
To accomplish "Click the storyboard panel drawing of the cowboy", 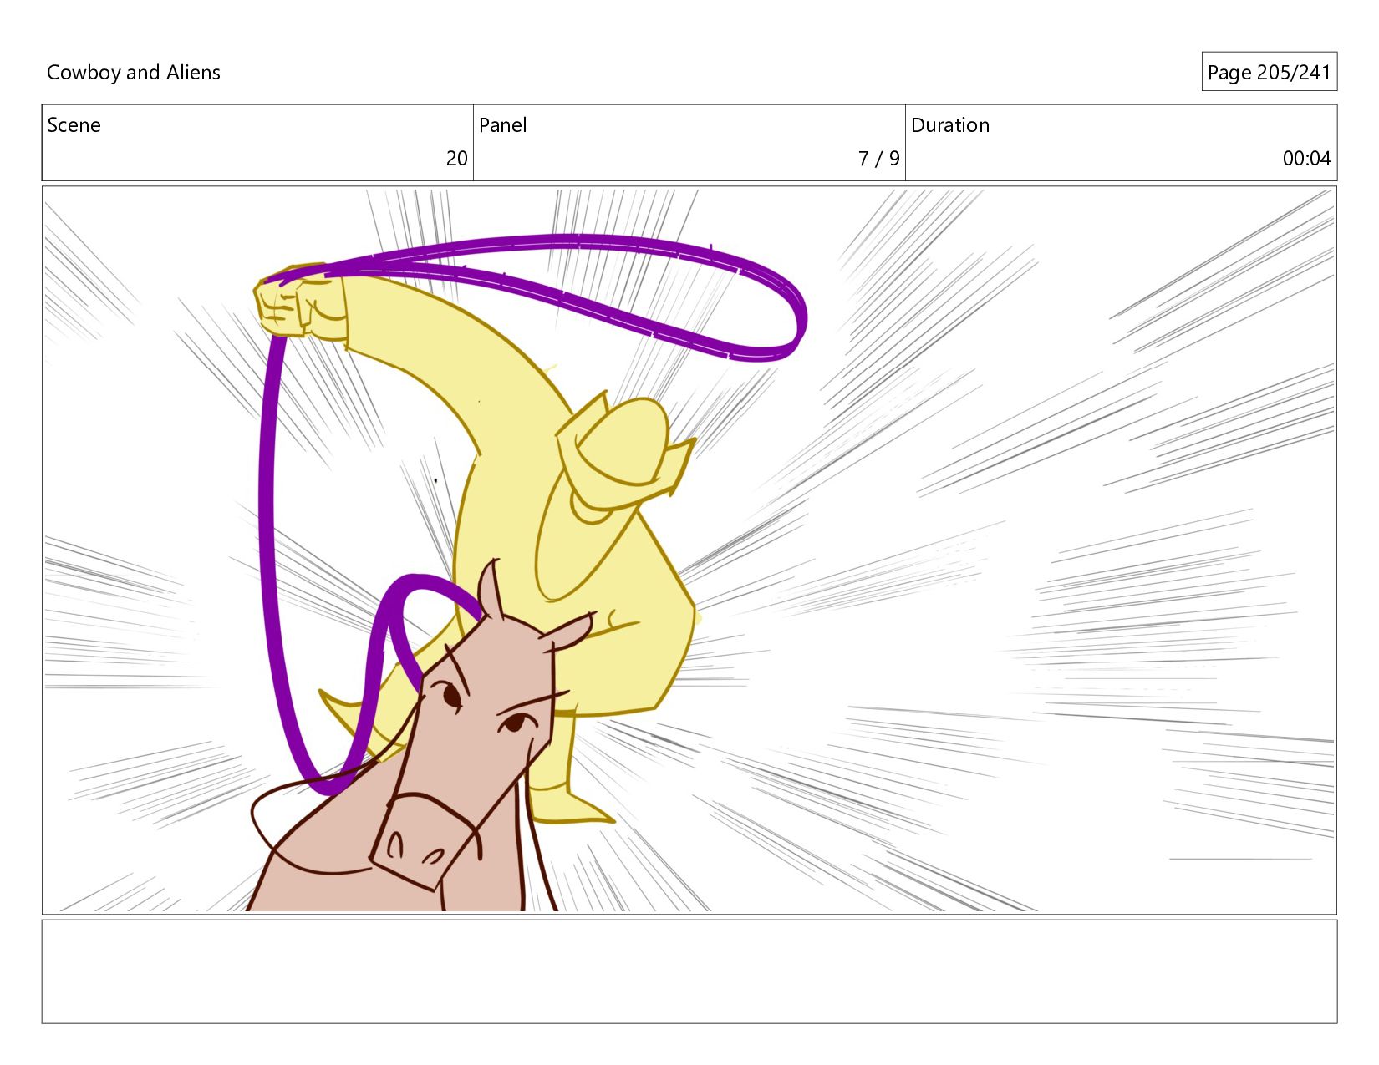I will click(x=689, y=550).
